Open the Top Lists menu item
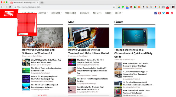This screenshot has height=97, width=176. point(97,13)
